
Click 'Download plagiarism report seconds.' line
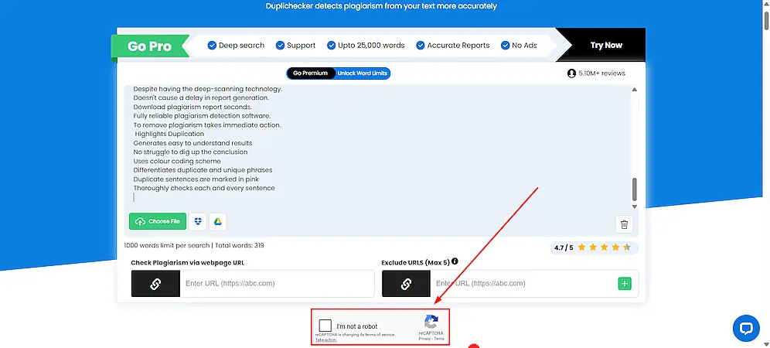click(192, 107)
